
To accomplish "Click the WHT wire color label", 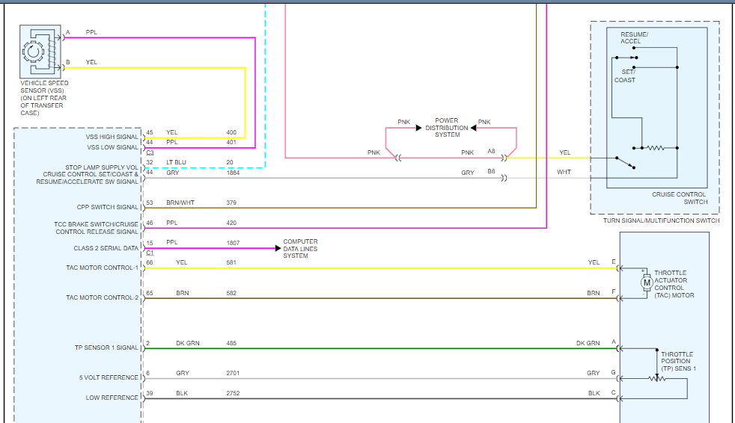I will click(x=564, y=172).
